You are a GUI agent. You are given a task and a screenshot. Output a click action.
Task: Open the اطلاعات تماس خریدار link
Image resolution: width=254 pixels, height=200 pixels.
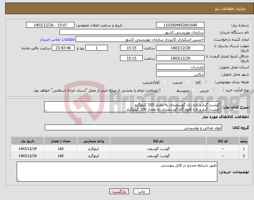(57, 39)
